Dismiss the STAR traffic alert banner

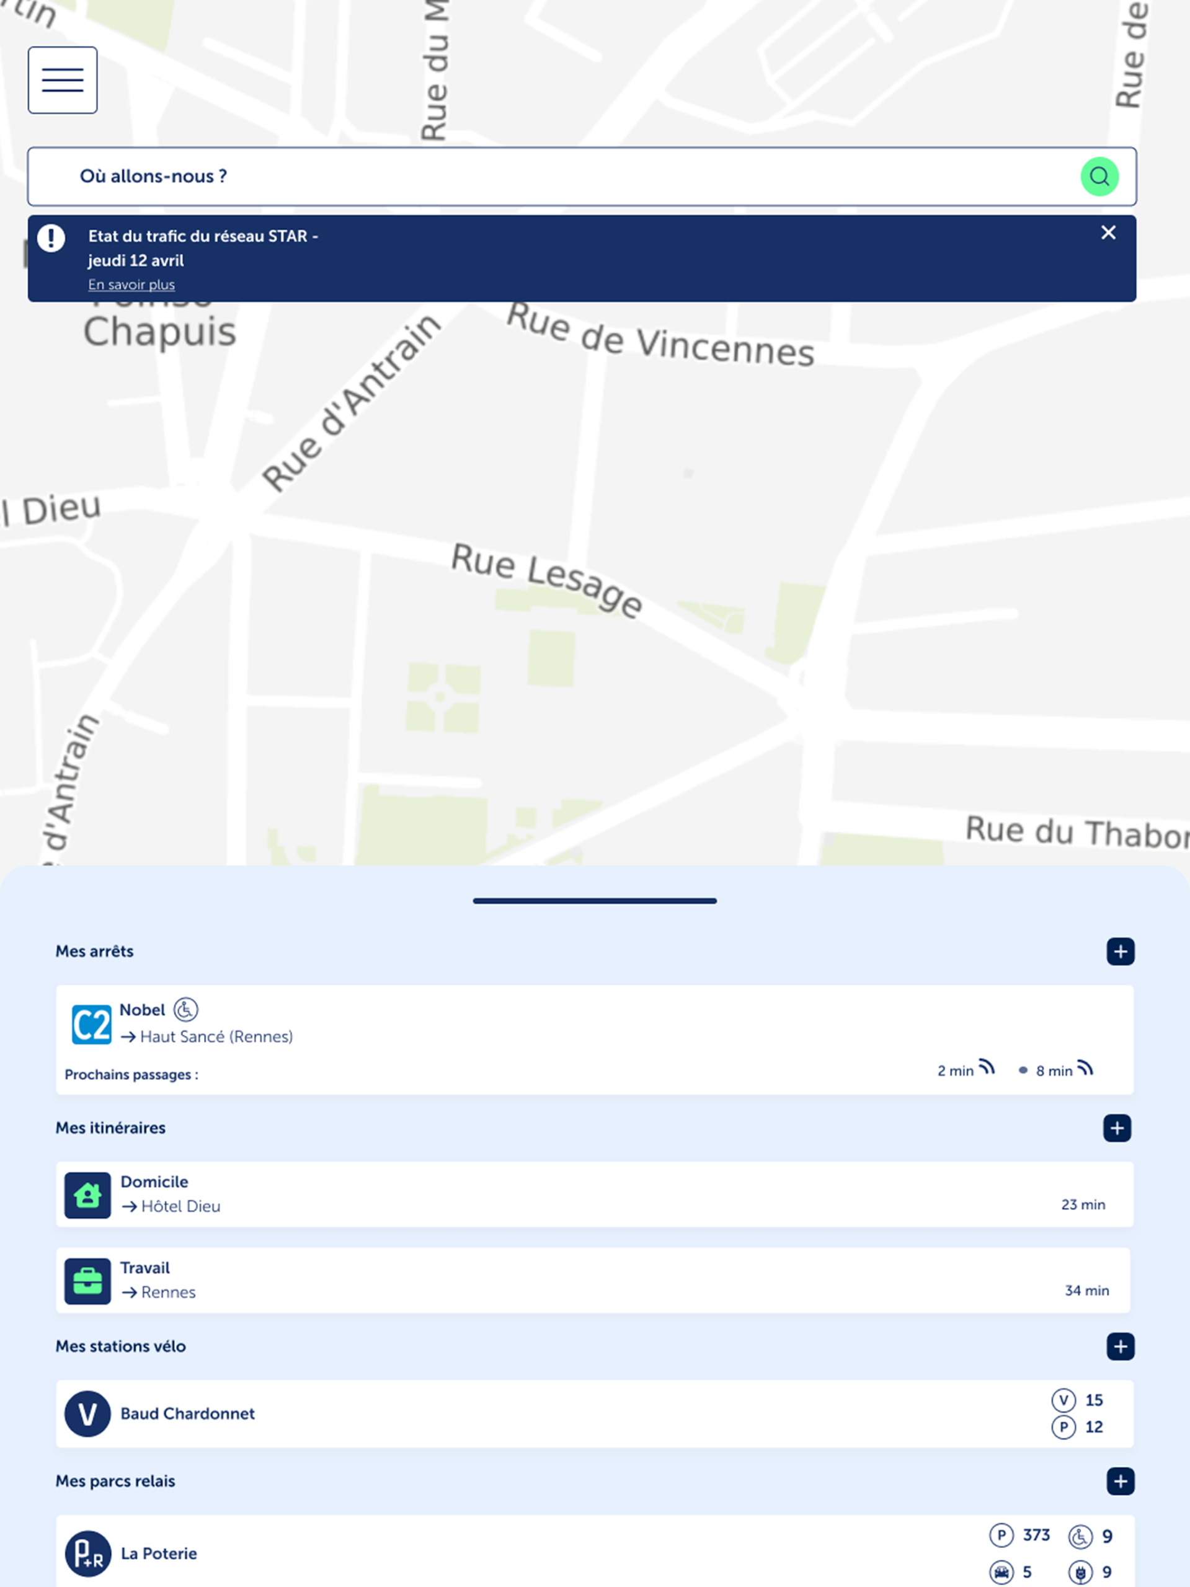pos(1108,232)
